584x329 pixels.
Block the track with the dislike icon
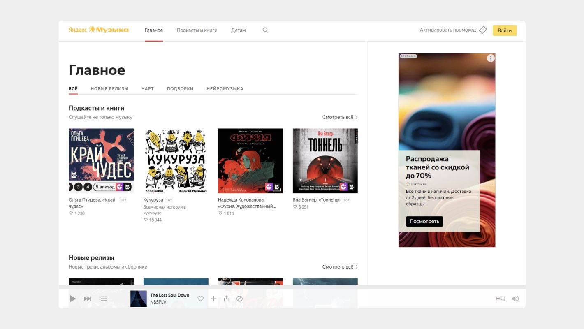pos(239,299)
